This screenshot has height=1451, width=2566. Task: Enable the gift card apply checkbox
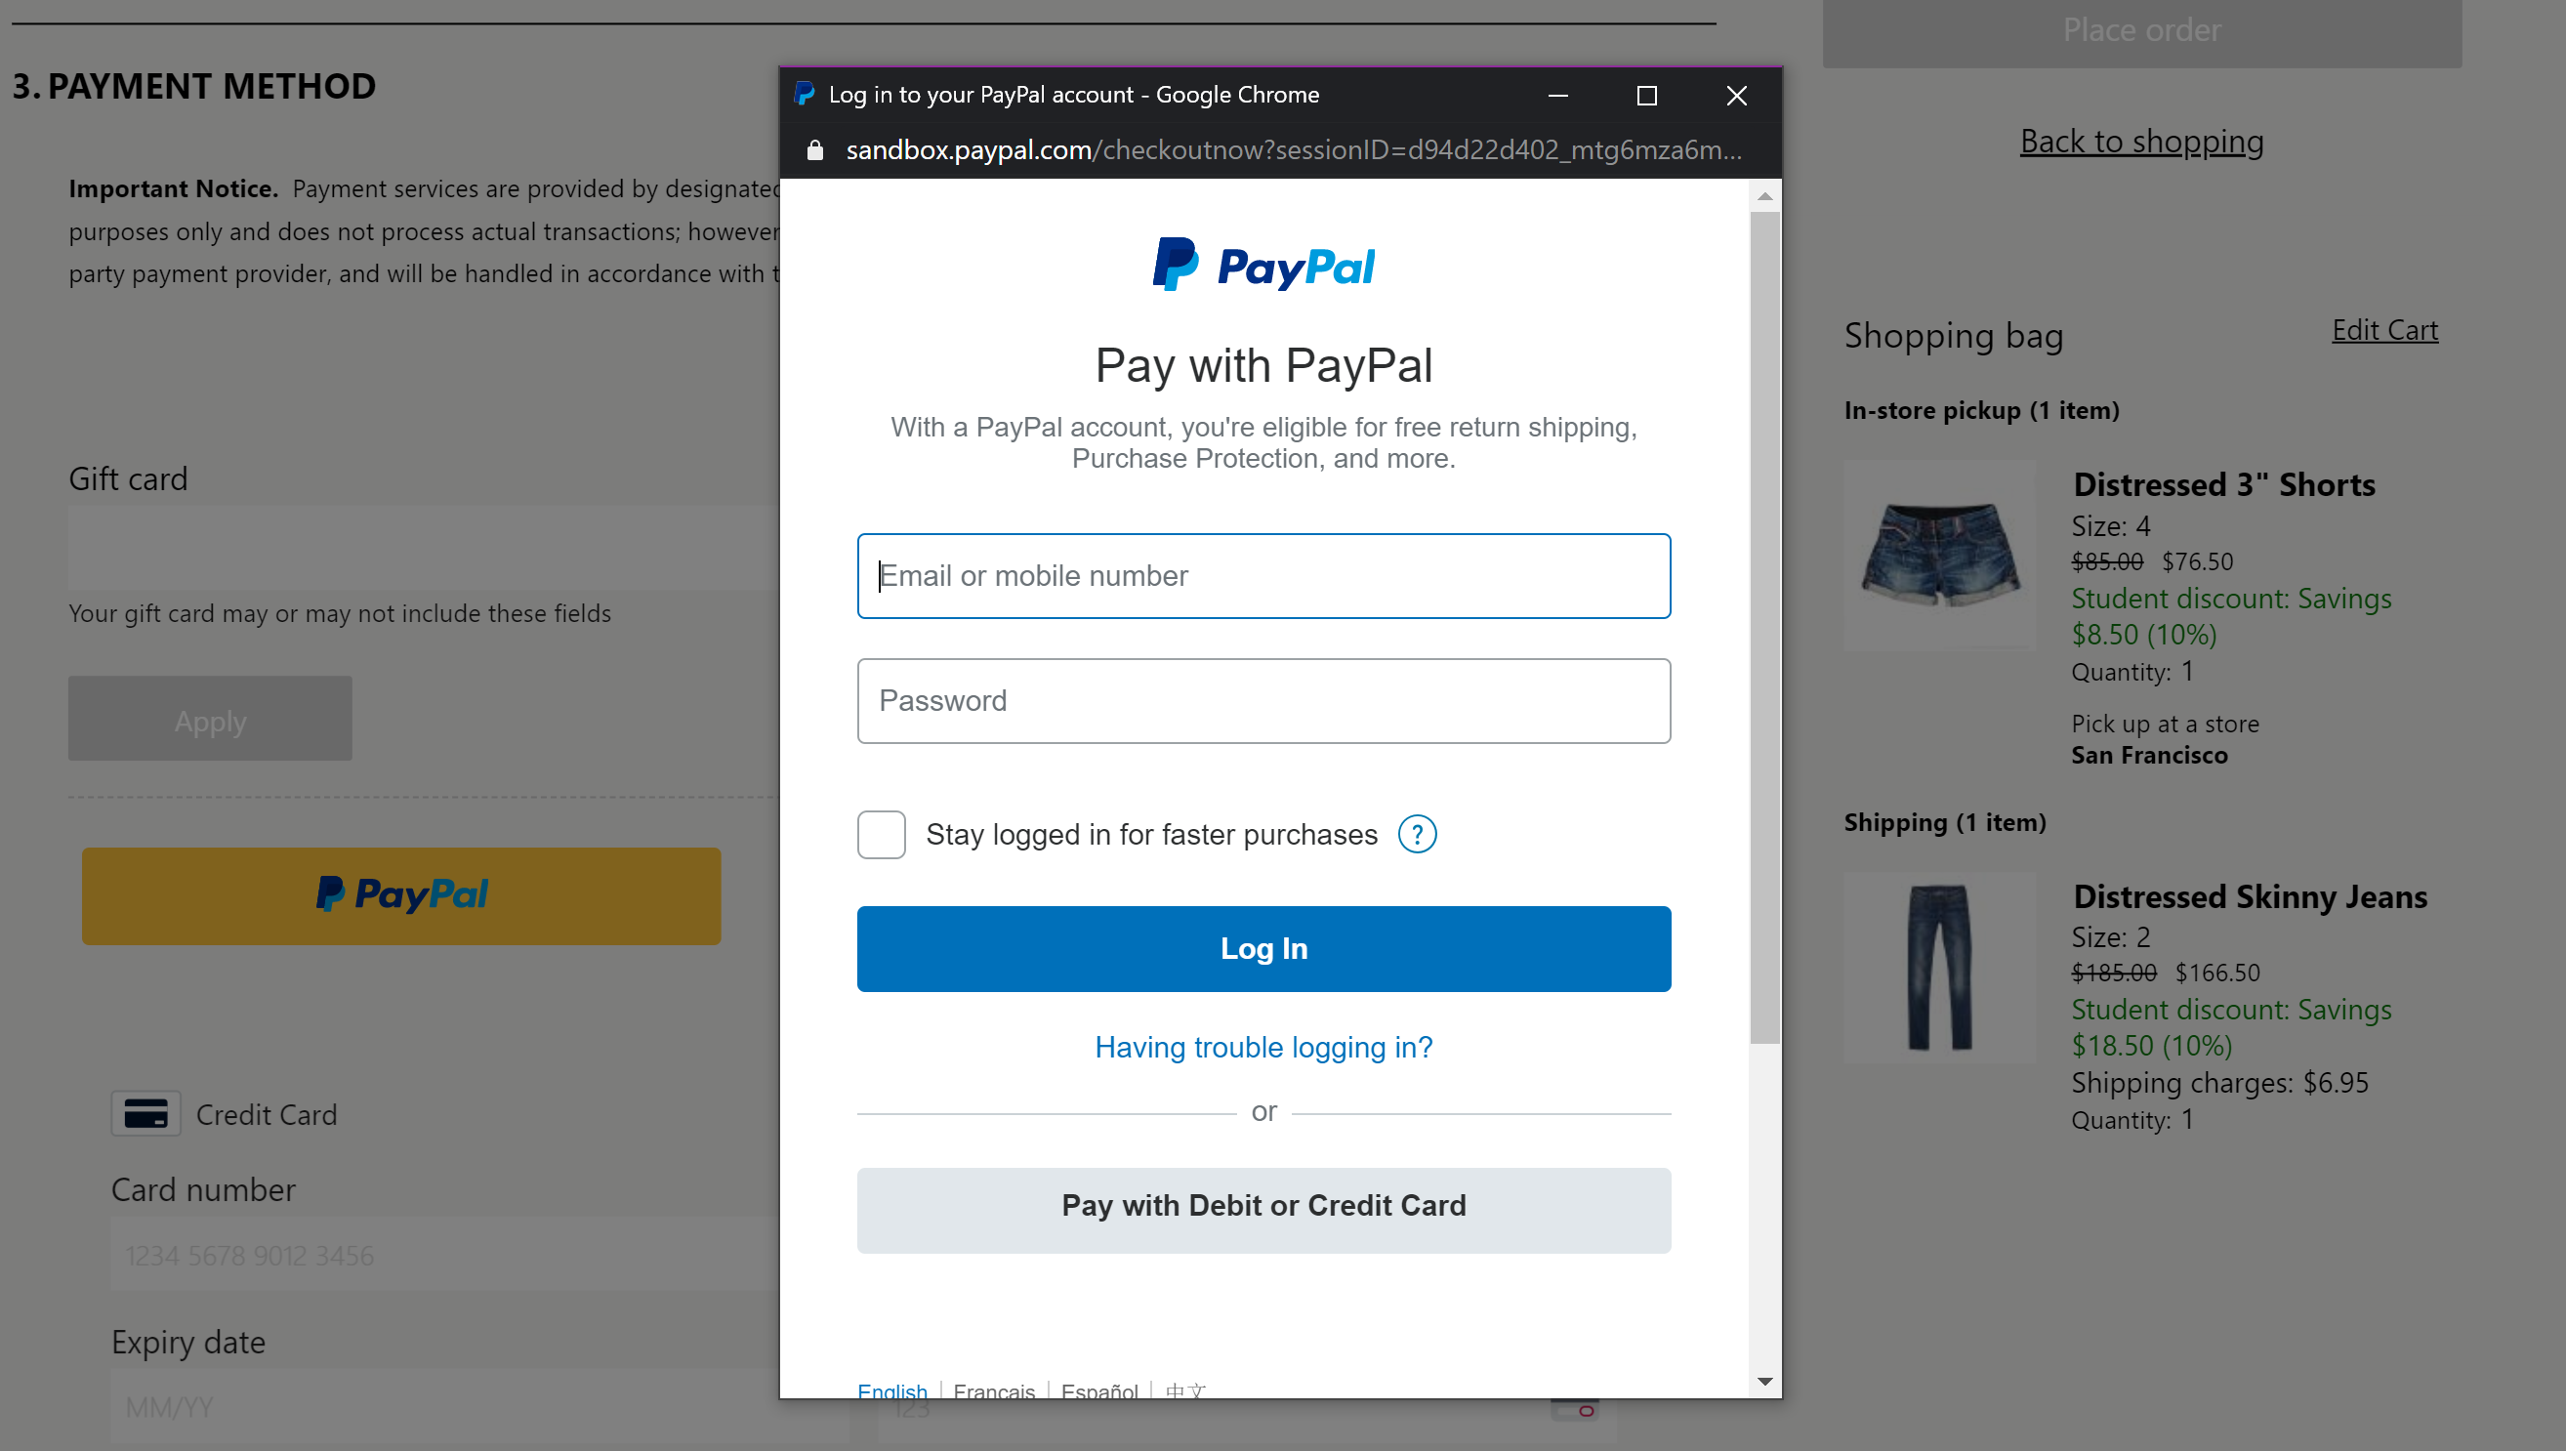tap(210, 720)
